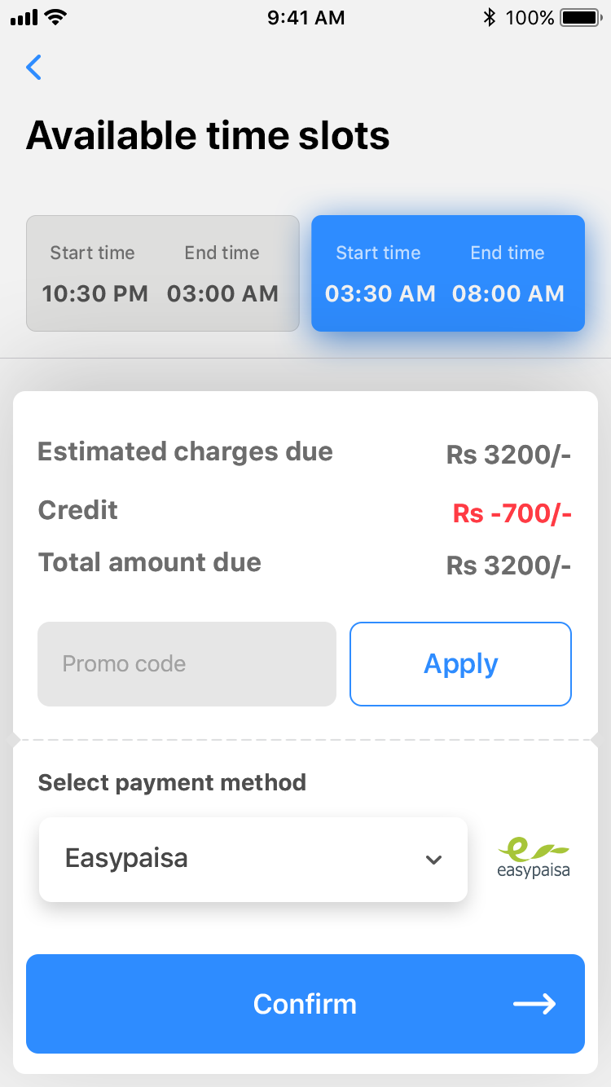Tap the Credit amount Rs -700/-
Viewport: 611px width, 1087px height.
point(512,514)
